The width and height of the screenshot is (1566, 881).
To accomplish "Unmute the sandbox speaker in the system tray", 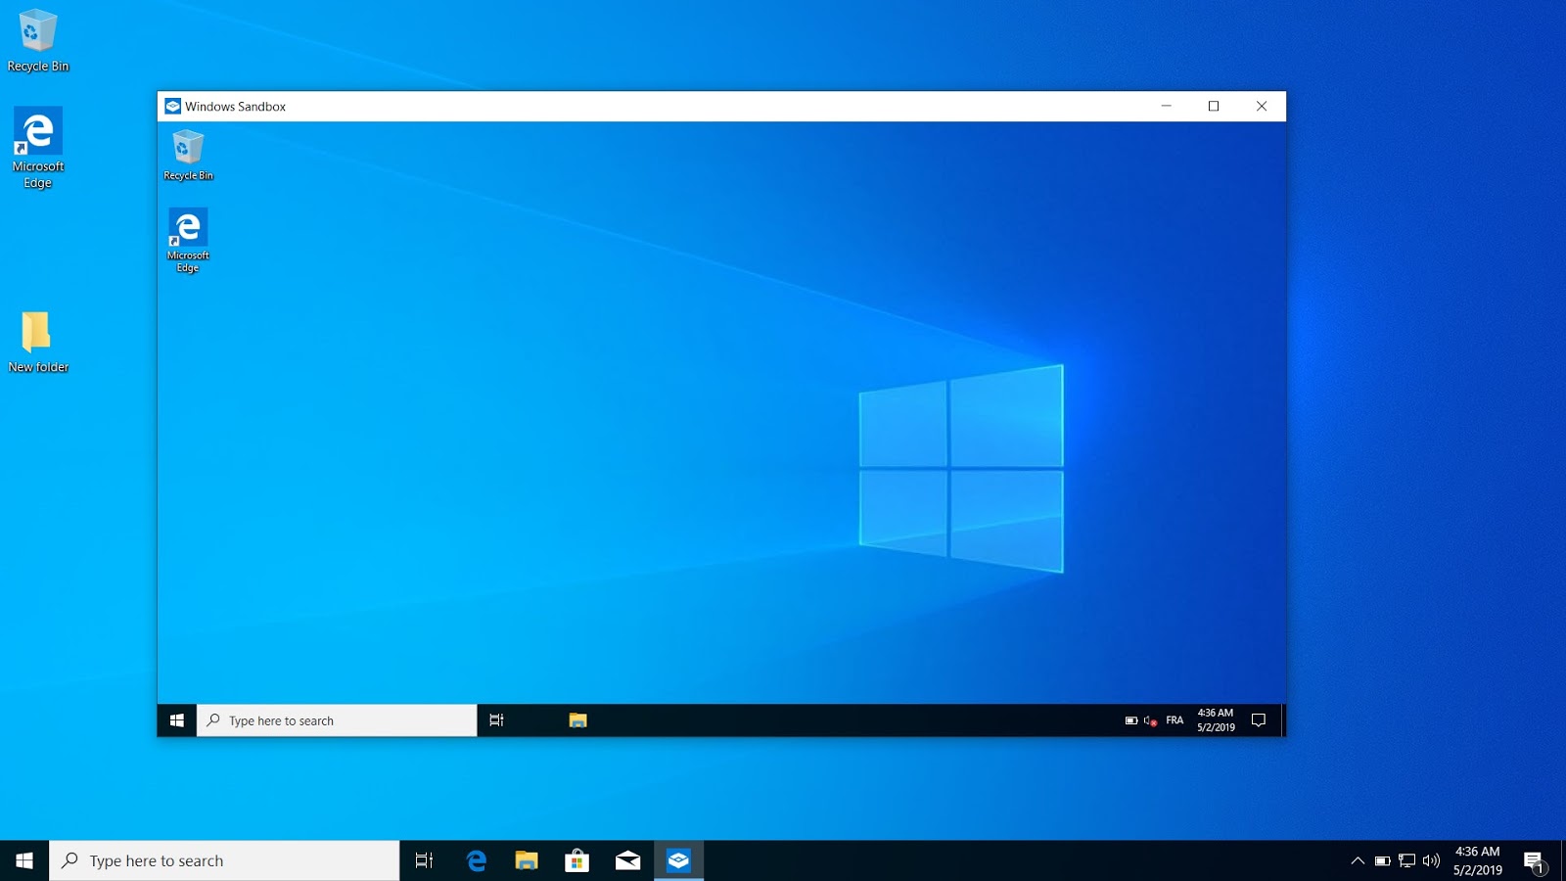I will [1148, 720].
